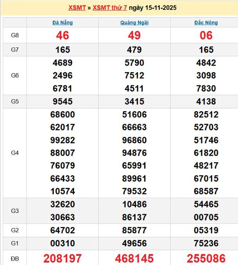Click the G5 number 4138
This screenshot has height=265, width=238.
click(x=206, y=101)
